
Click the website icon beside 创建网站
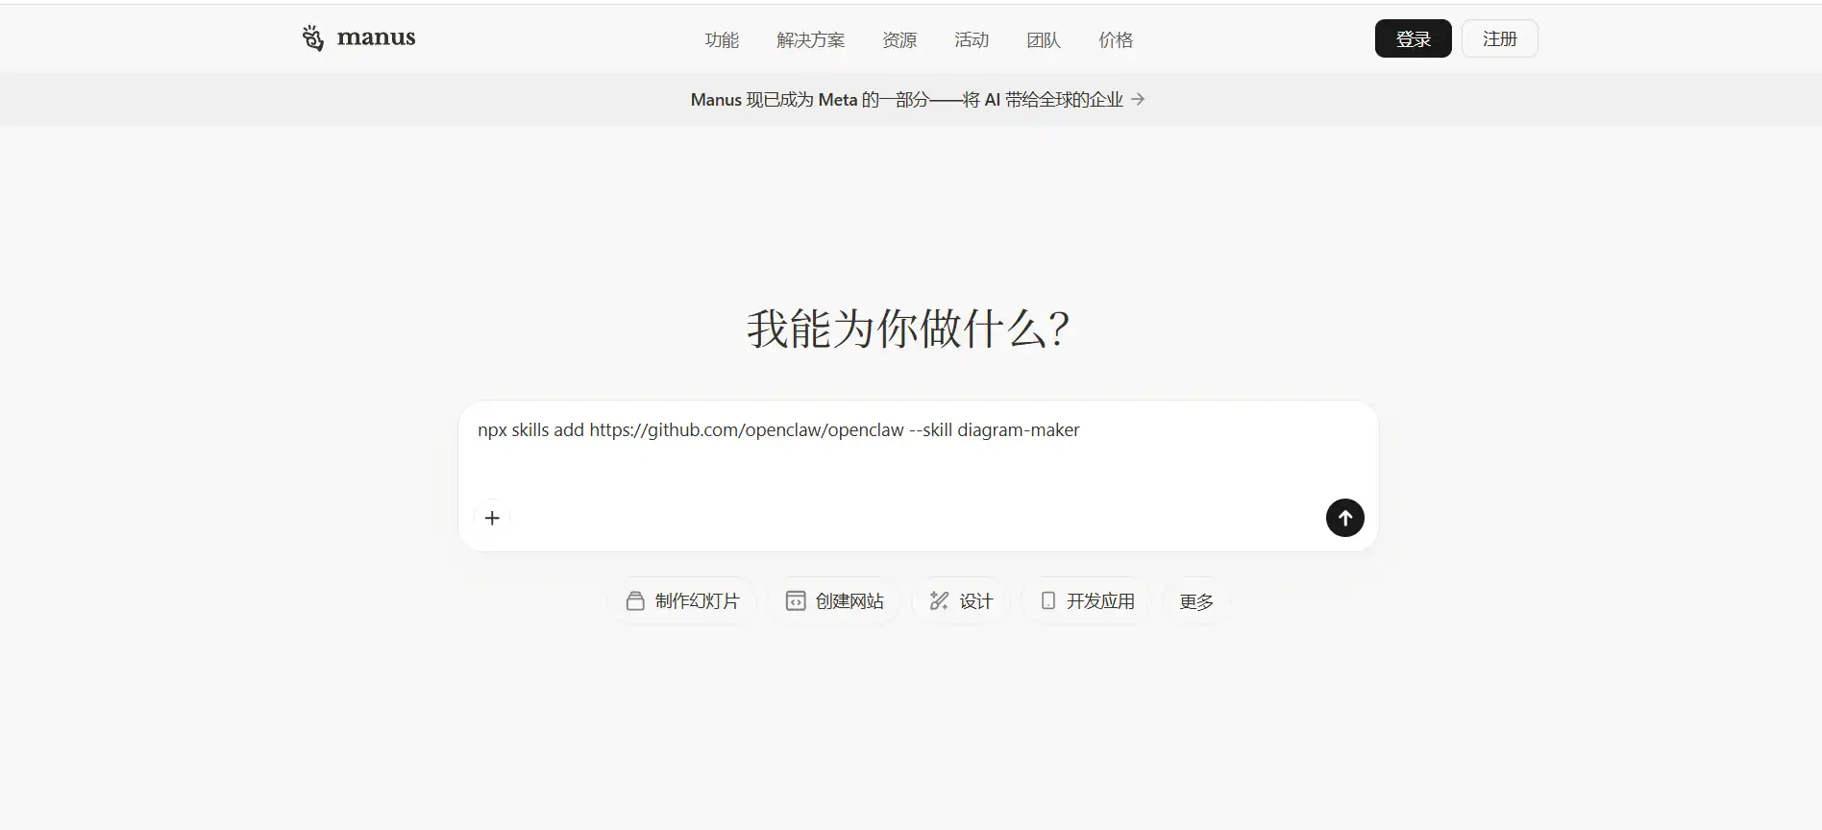796,601
